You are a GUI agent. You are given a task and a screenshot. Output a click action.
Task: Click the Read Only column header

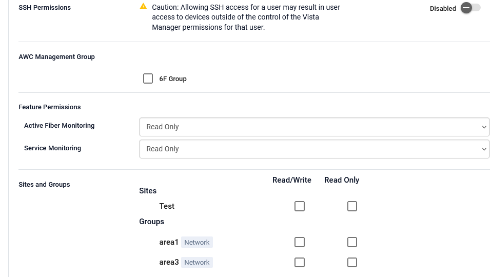tap(342, 180)
